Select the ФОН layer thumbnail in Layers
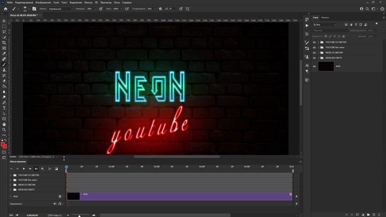 click(326, 66)
